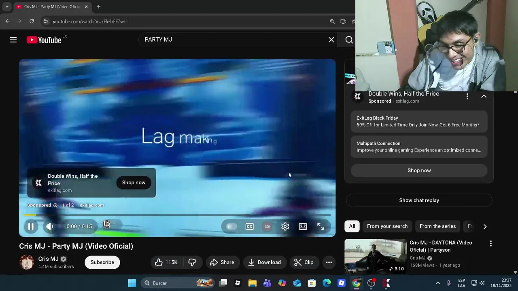Open sponsored panel three-dot menu
The width and height of the screenshot is (518, 291).
pyautogui.click(x=467, y=96)
